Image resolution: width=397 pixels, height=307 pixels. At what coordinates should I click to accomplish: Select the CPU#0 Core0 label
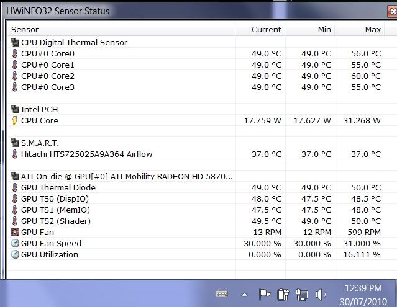pos(48,53)
